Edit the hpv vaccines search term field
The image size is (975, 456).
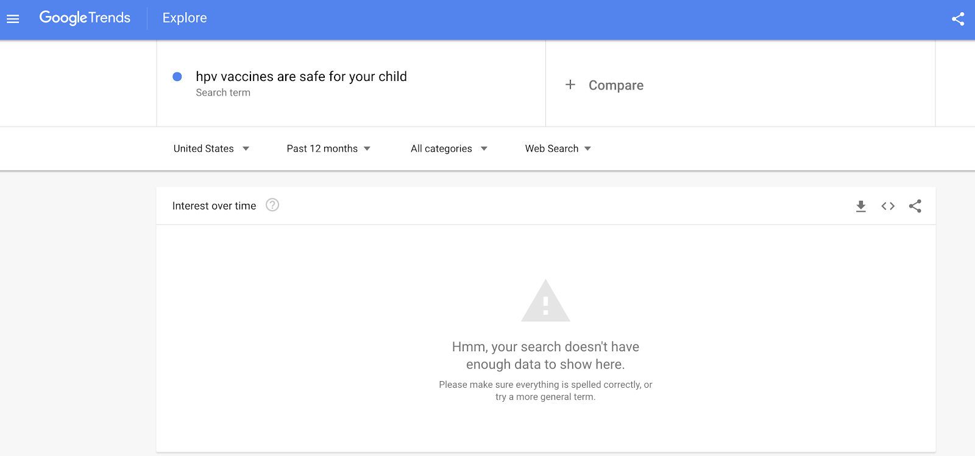[301, 77]
